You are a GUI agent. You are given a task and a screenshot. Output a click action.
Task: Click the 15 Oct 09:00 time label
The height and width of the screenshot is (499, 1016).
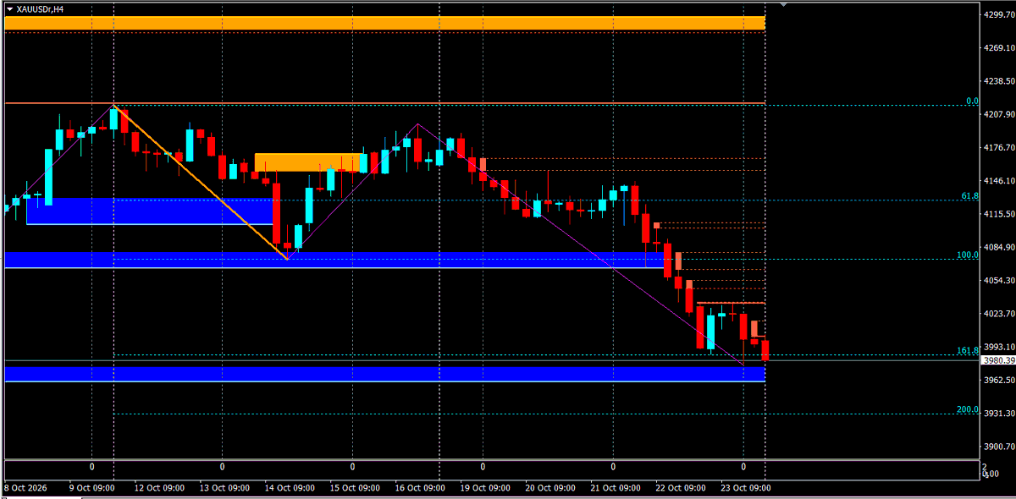(x=354, y=488)
